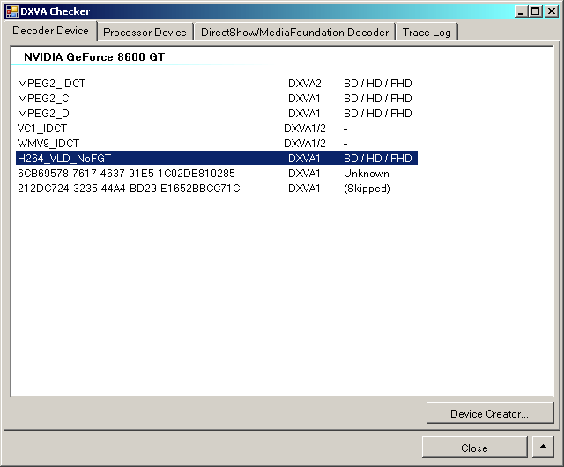Viewport: 564px width, 467px height.
Task: Maximize the DXVA Checker window
Action: point(535,11)
